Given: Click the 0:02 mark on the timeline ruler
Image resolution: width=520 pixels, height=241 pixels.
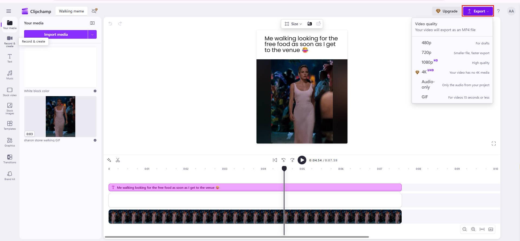Looking at the screenshot, I should [x=186, y=169].
